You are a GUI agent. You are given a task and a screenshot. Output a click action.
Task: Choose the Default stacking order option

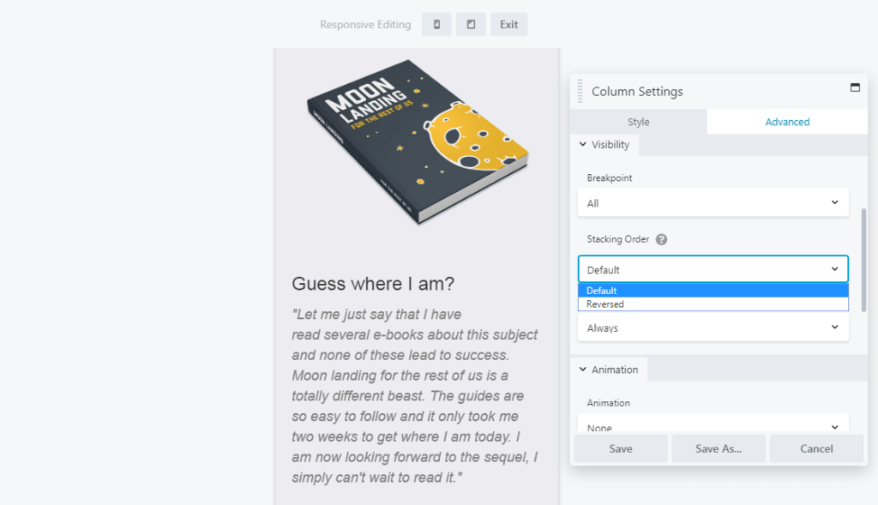point(713,291)
